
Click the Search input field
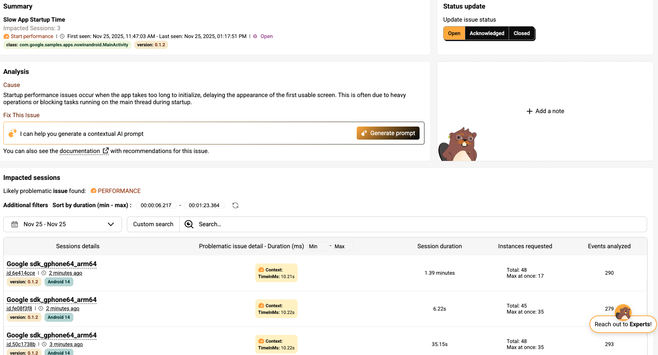coord(412,224)
